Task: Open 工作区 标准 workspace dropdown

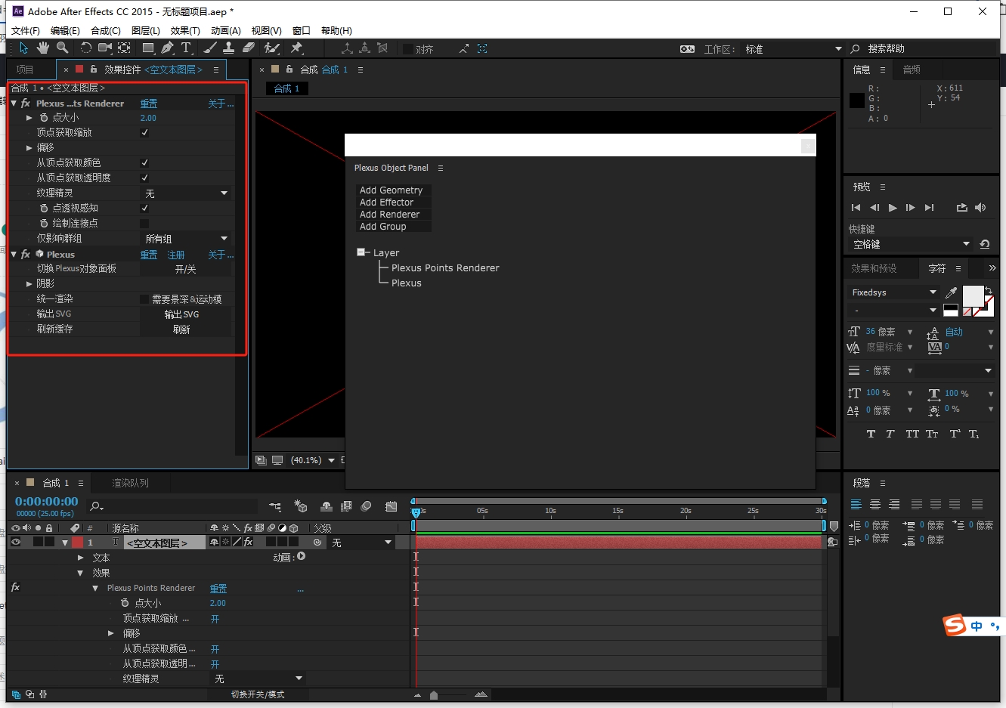Action: 793,49
